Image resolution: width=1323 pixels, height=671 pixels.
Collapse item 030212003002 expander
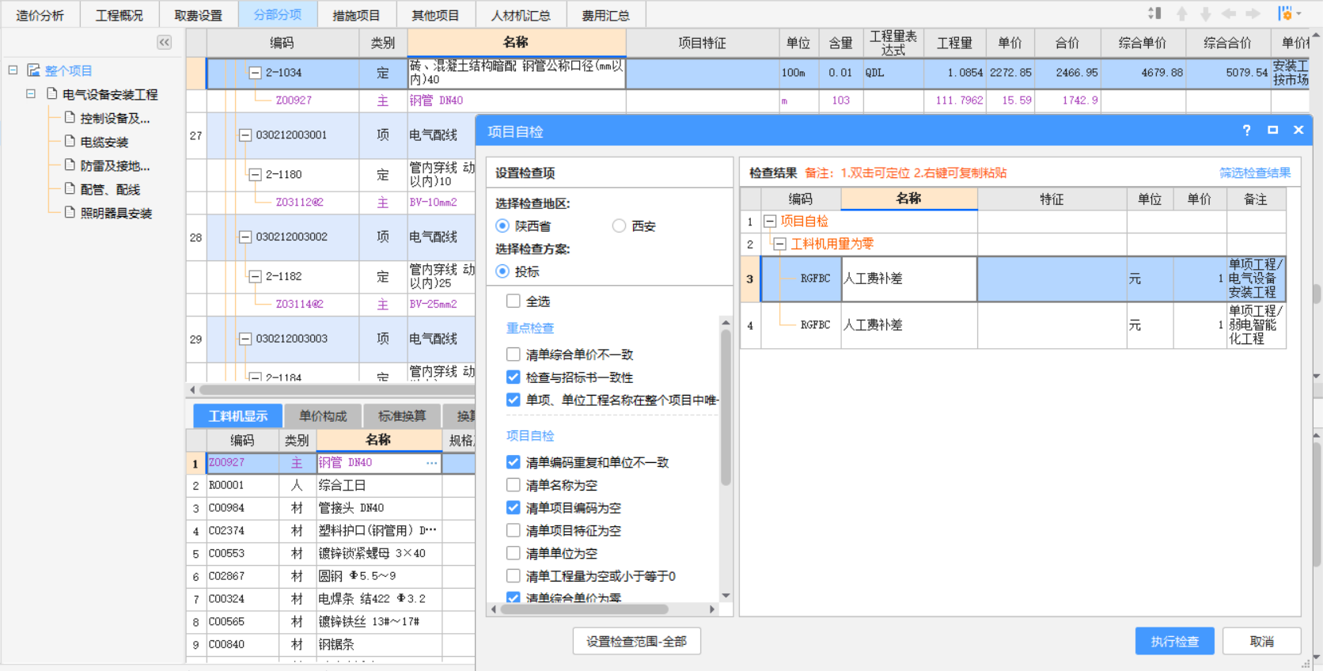point(245,237)
